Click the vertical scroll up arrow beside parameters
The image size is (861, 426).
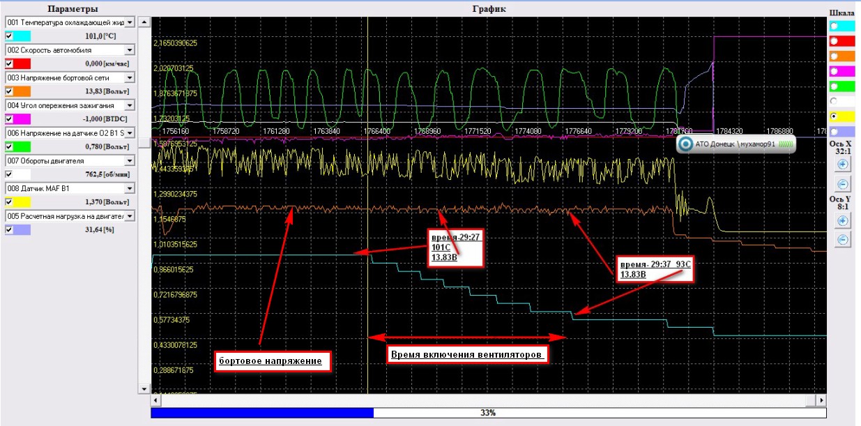[x=144, y=22]
